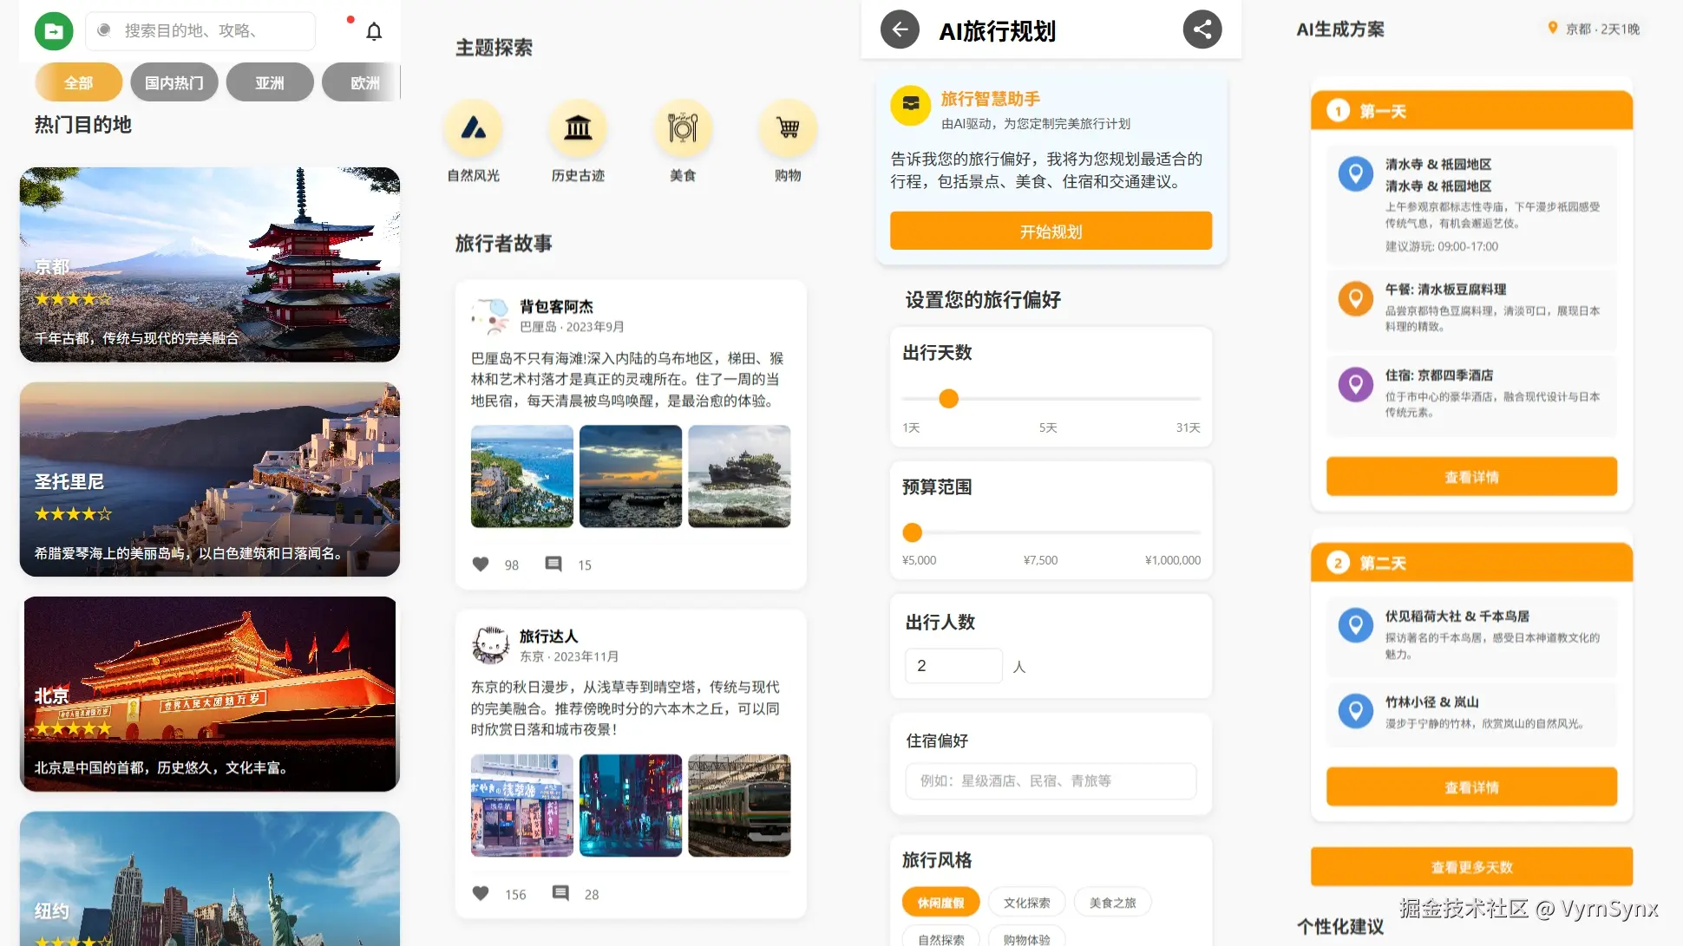The width and height of the screenshot is (1683, 946).
Task: Click 查看详情 under 第一天
Action: 1471,477
